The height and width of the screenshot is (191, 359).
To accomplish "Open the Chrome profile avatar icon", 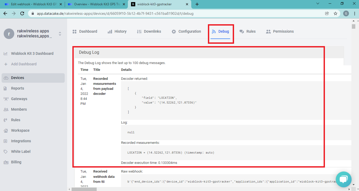I will click(346, 13).
